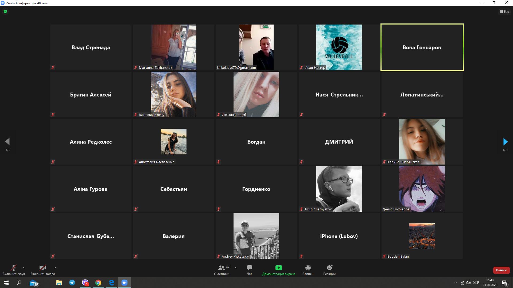The height and width of the screenshot is (288, 513).
Task: Start recording with Запись
Action: [308, 270]
